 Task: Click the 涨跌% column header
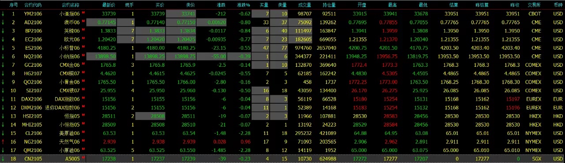[x=243, y=5]
